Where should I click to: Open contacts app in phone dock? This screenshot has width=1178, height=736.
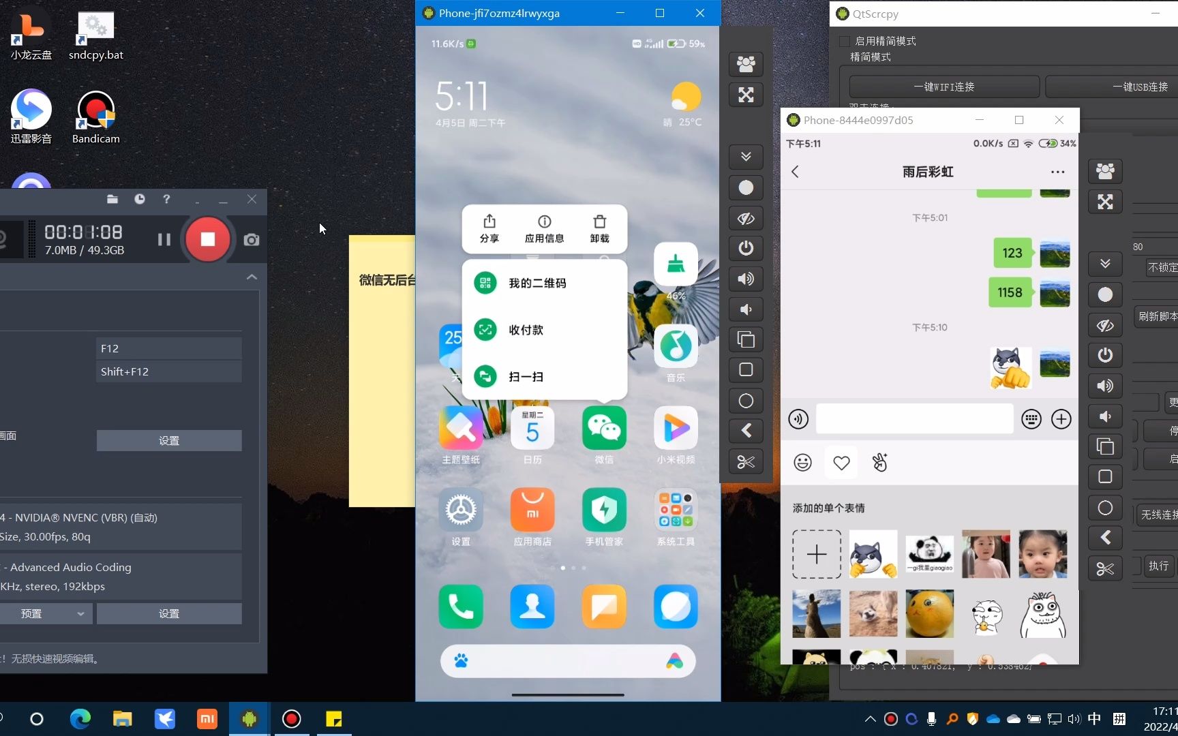point(532,607)
